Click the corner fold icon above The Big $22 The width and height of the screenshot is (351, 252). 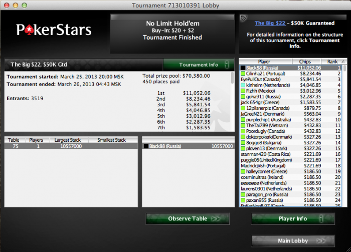point(243,19)
